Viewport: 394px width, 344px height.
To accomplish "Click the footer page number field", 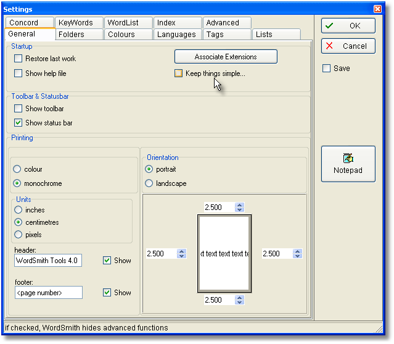I will [49, 292].
